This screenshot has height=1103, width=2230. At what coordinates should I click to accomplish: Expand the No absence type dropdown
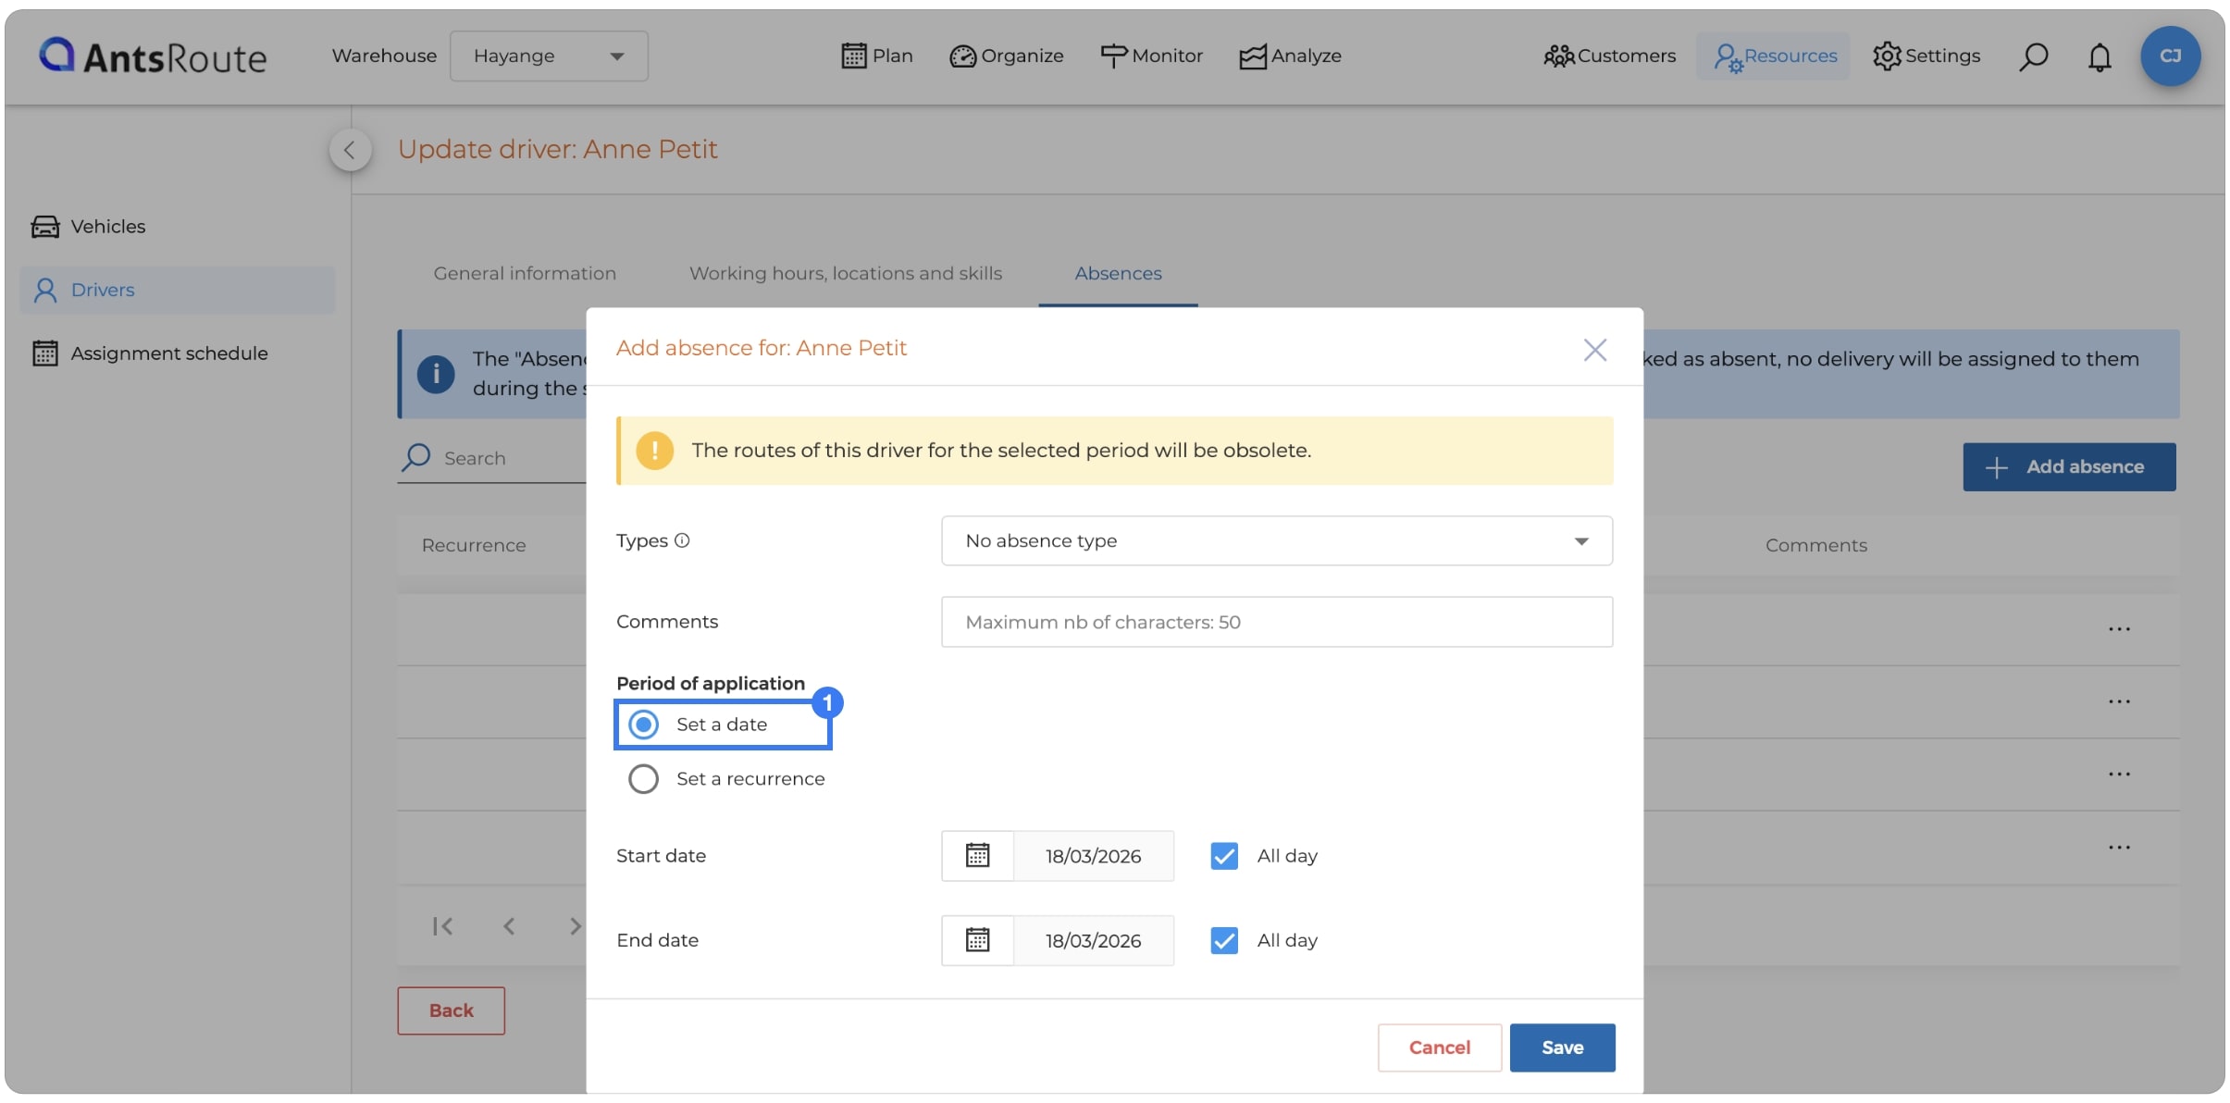pyautogui.click(x=1277, y=540)
